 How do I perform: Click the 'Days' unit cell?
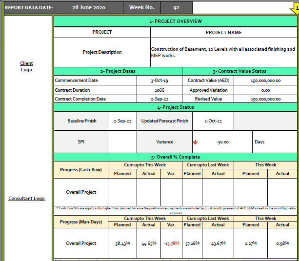click(275, 142)
